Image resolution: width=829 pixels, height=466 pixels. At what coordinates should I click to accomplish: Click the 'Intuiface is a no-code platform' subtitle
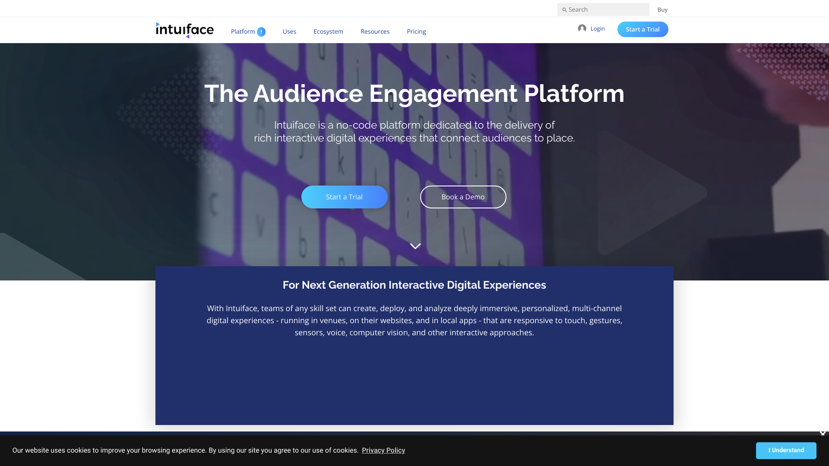pos(414,132)
